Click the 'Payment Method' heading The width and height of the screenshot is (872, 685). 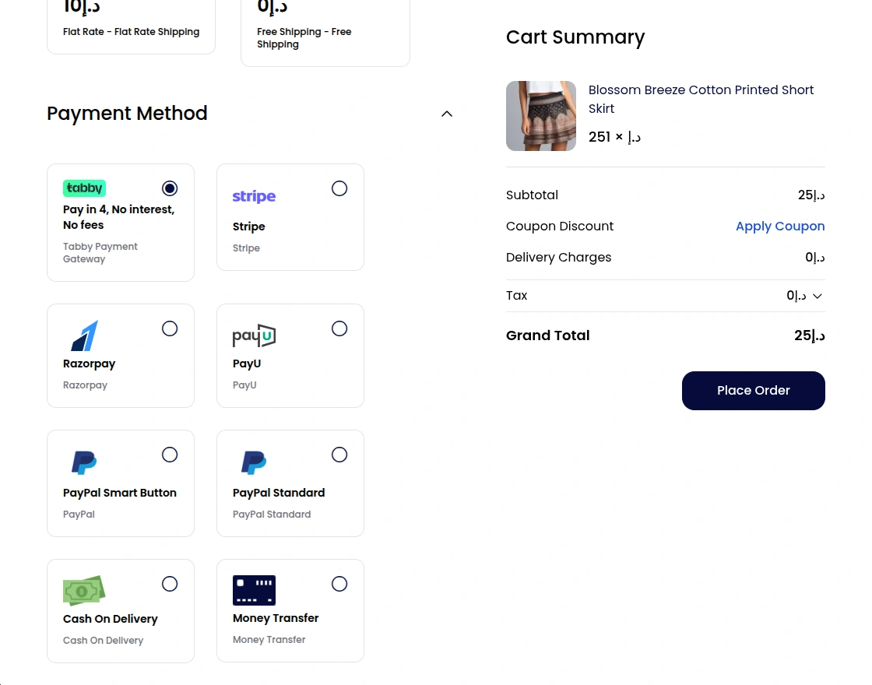(127, 114)
